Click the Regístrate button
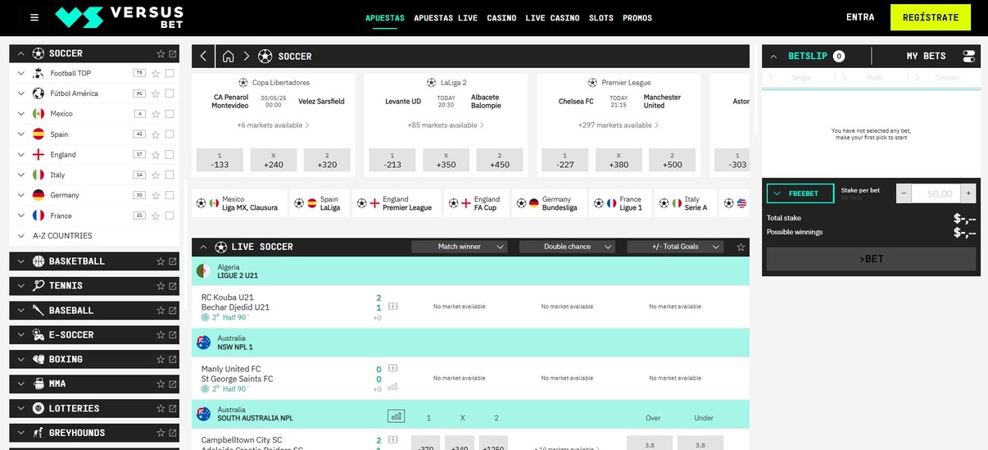Screen dimensions: 988x450 931,17
